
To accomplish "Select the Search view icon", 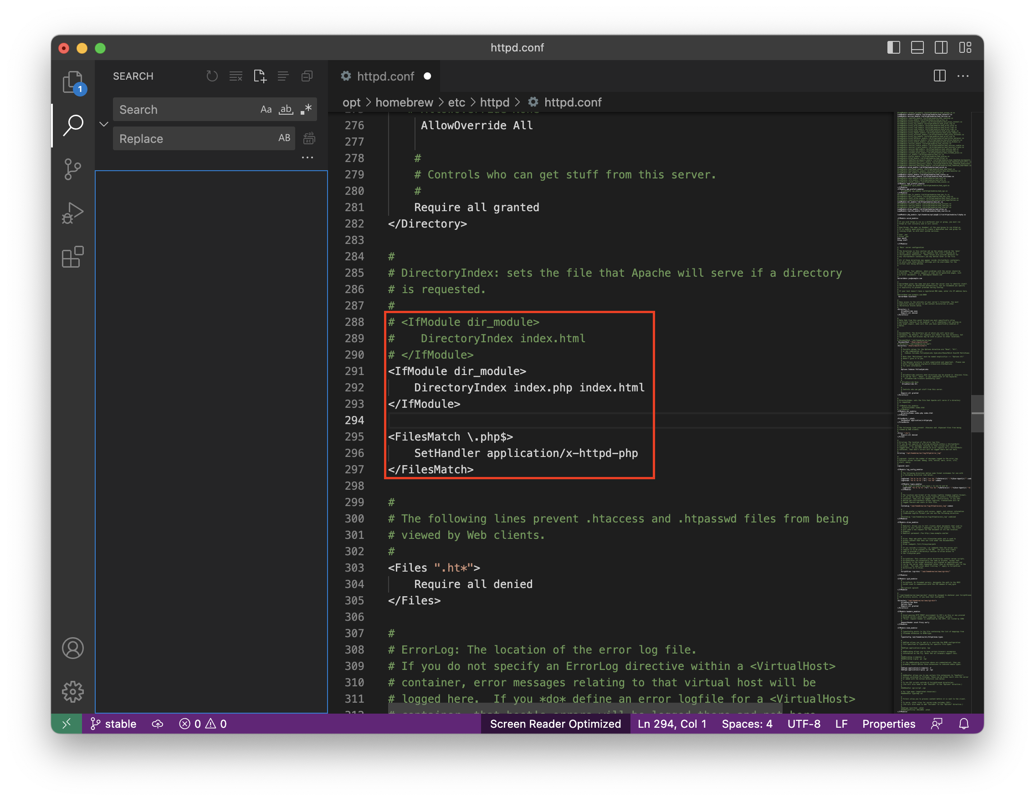I will pos(72,125).
